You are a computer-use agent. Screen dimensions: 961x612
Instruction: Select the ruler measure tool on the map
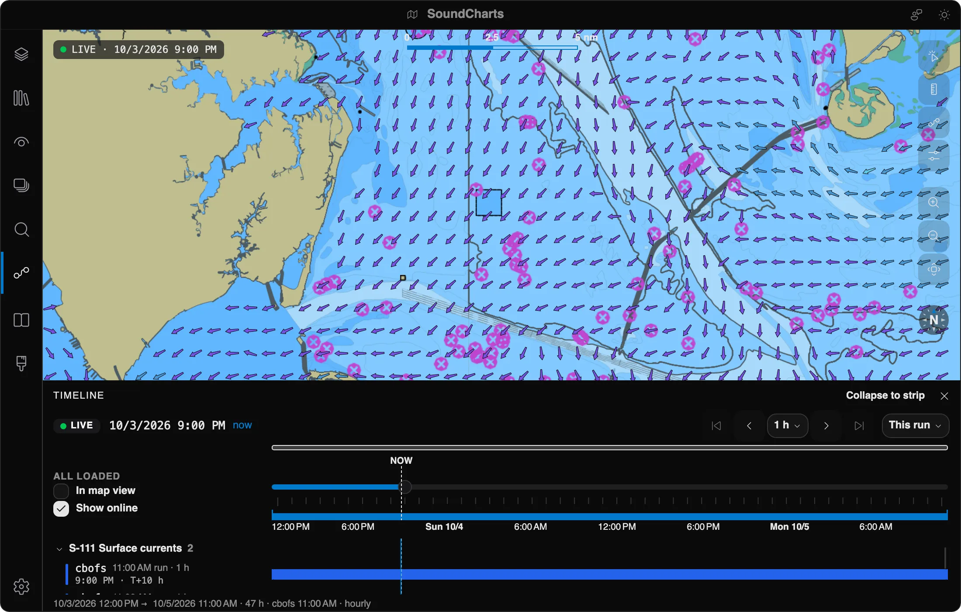tap(933, 90)
